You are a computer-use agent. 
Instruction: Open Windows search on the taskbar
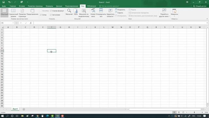(7, 116)
